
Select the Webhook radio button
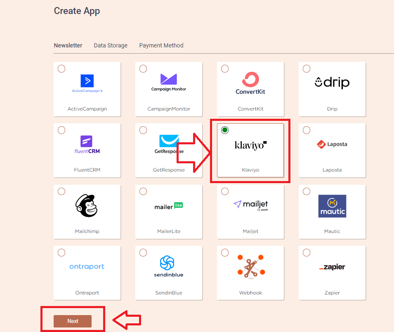point(225,253)
